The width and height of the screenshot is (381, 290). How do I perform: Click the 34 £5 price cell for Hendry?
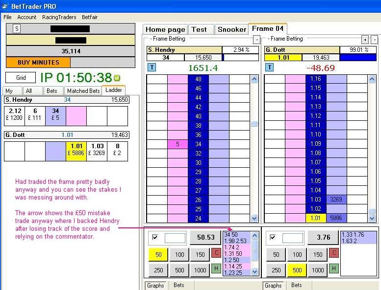tap(55, 116)
